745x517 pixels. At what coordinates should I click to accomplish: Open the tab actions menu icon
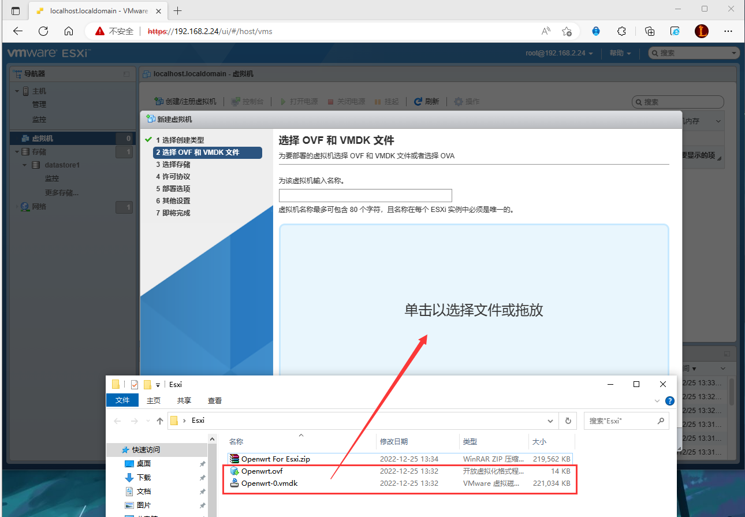(x=16, y=11)
